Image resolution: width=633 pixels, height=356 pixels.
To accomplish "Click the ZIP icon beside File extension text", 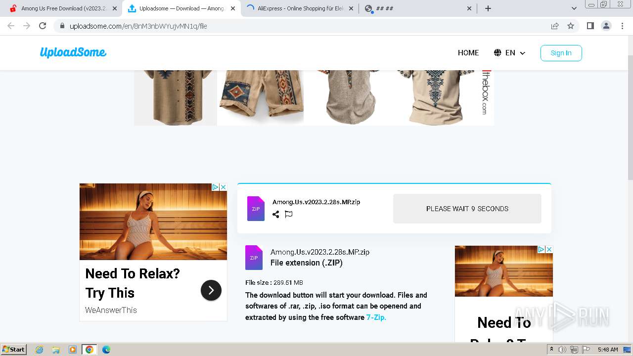I will click(x=254, y=258).
